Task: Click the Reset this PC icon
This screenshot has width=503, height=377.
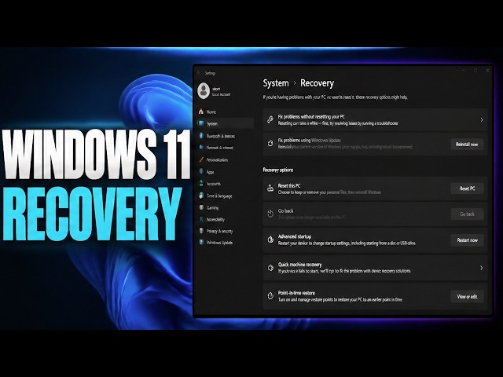Action: [270, 188]
